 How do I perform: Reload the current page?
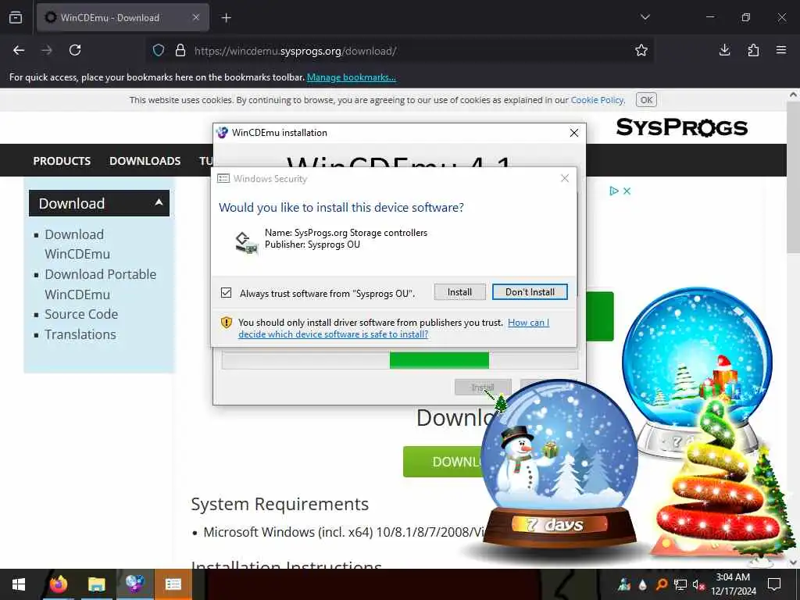[75, 50]
